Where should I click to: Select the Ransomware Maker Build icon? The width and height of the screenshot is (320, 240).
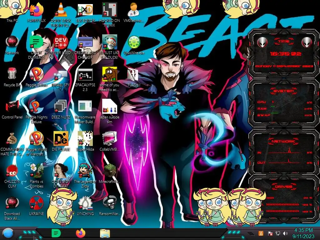[x=85, y=112]
